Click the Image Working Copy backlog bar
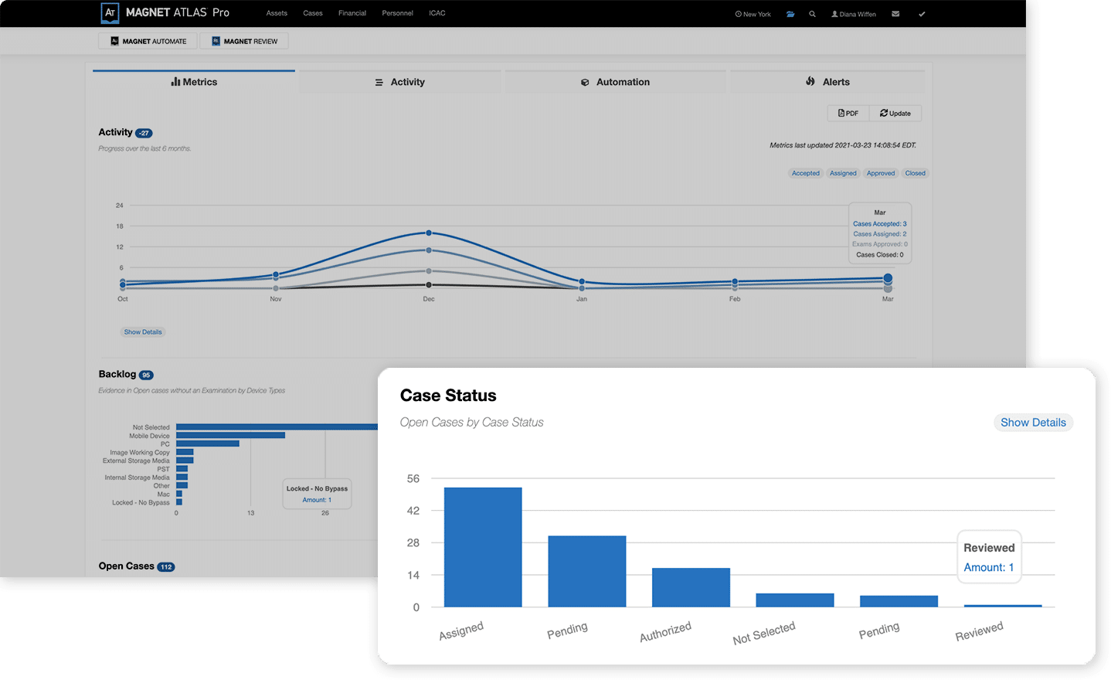 [x=185, y=453]
